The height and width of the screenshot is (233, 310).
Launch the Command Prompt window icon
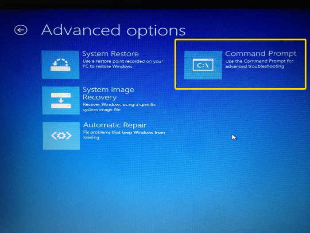point(203,65)
